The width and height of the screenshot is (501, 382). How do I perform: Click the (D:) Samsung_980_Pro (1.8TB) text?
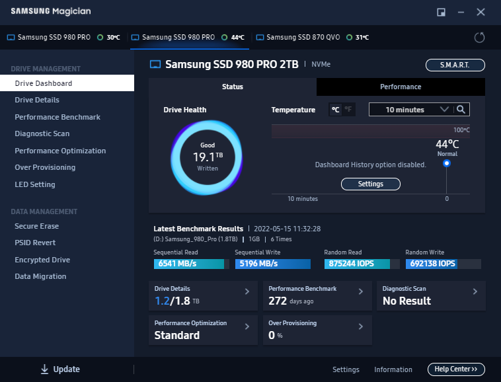click(196, 239)
